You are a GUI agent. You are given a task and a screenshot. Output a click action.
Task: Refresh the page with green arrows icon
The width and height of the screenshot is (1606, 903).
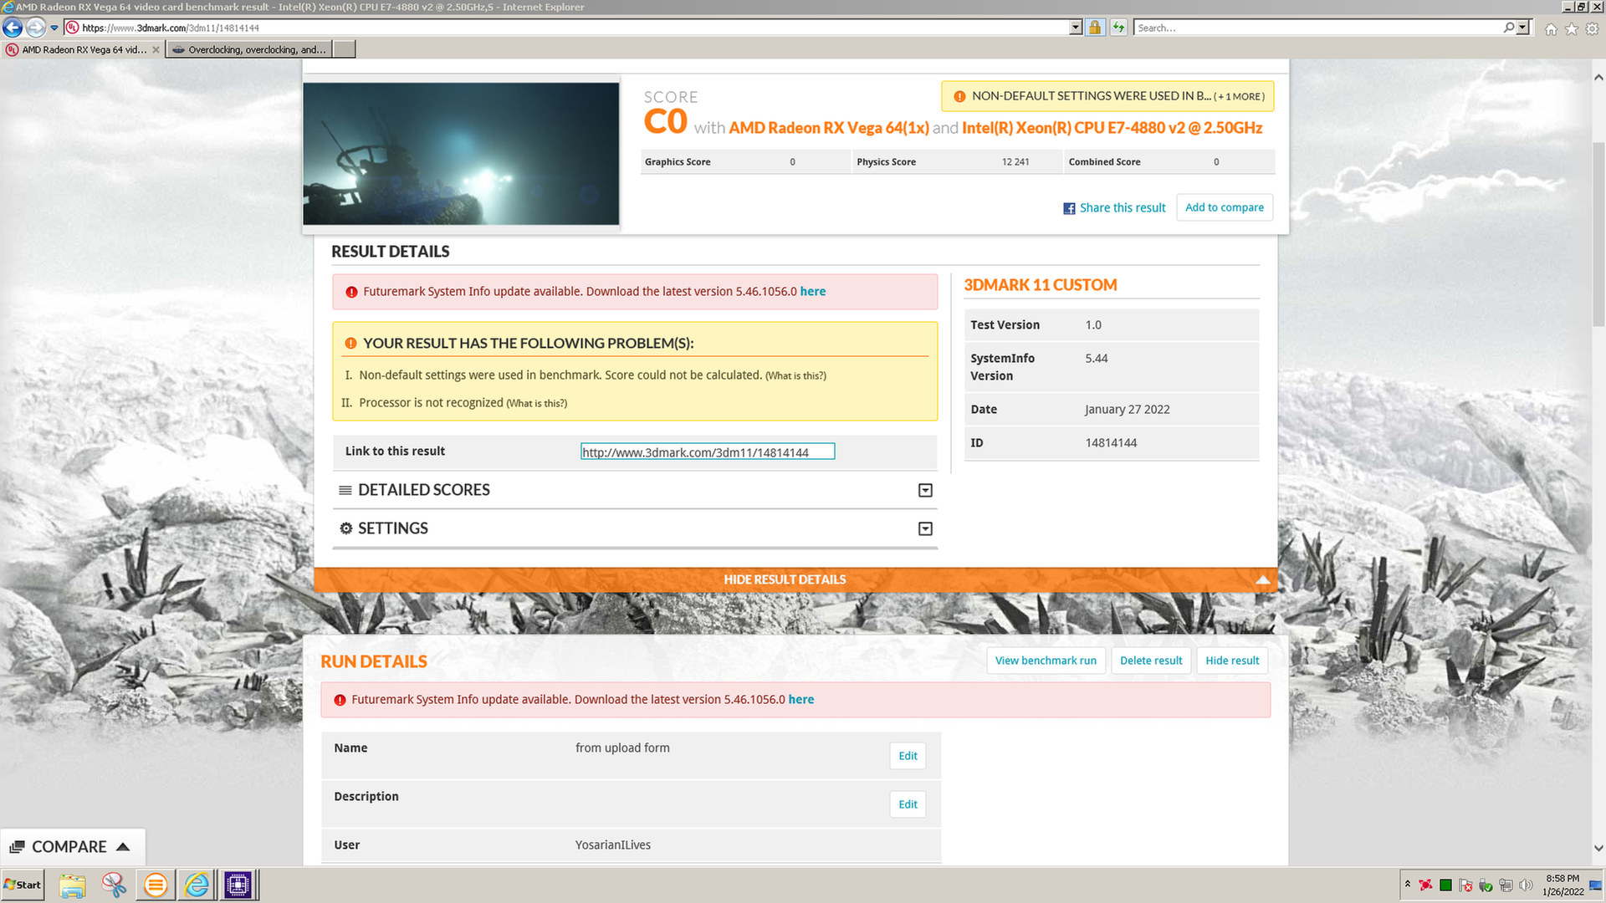1118,28
